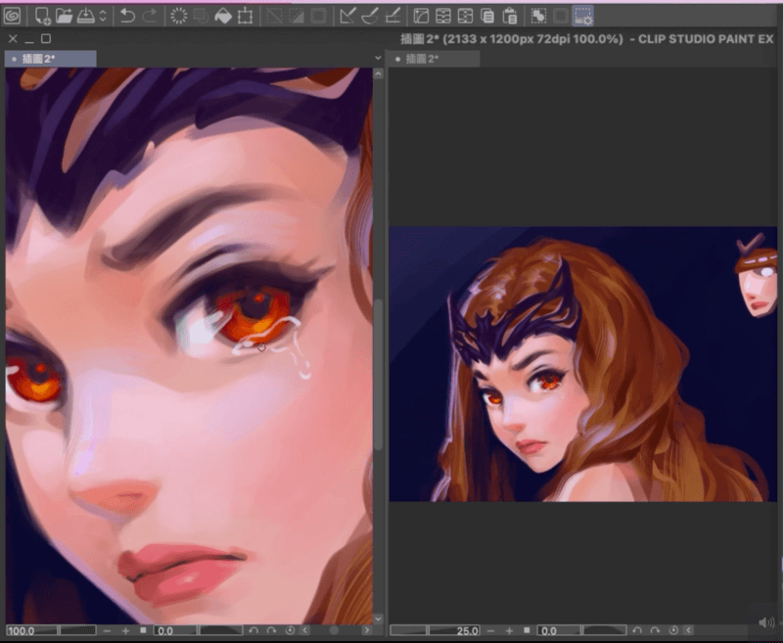Toggle the Snap to Ruler icon

tap(347, 16)
